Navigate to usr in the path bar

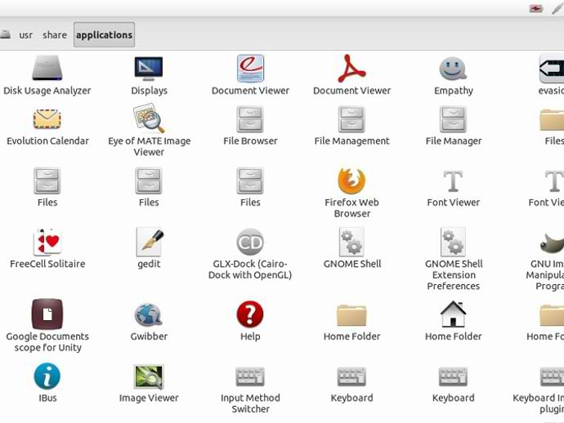click(x=25, y=35)
